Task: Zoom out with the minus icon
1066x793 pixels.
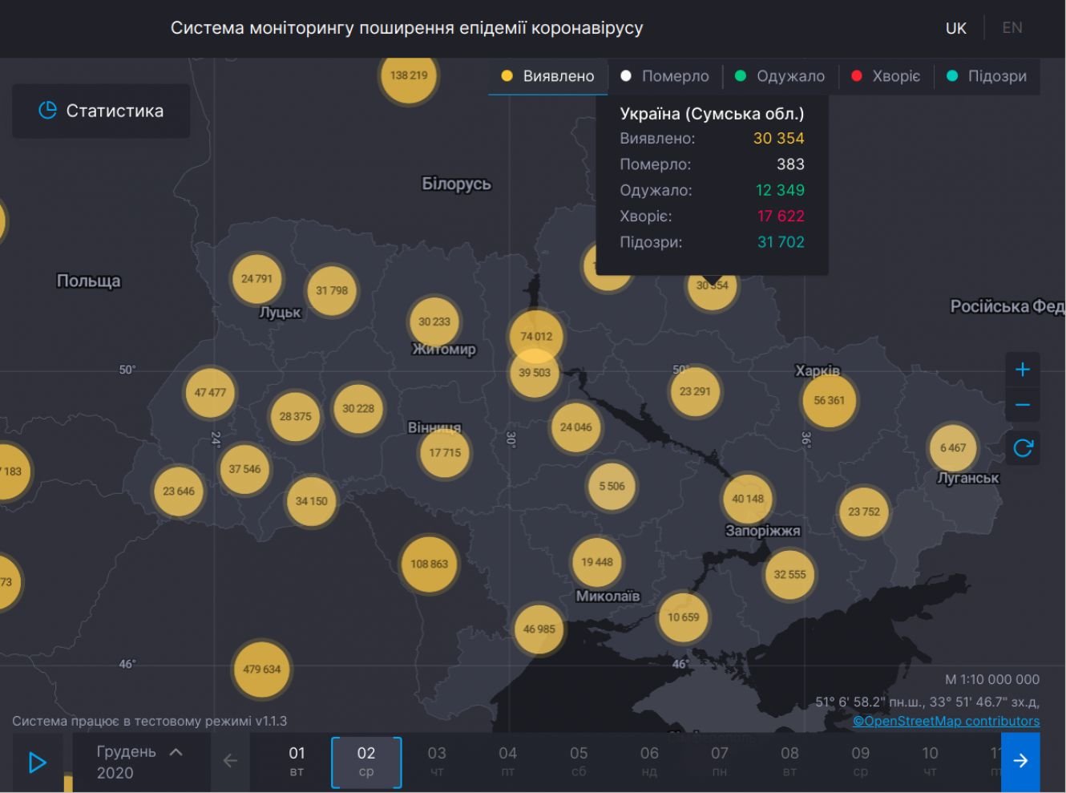Action: point(1022,405)
